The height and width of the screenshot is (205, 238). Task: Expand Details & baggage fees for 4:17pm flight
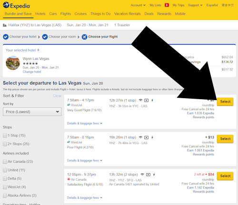[85, 123]
